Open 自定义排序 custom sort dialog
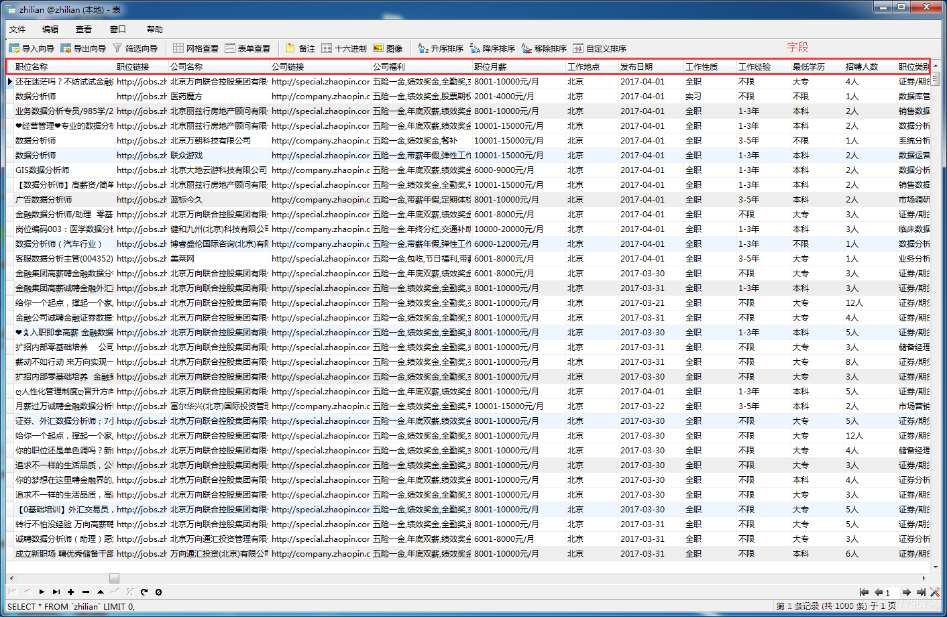 point(600,48)
